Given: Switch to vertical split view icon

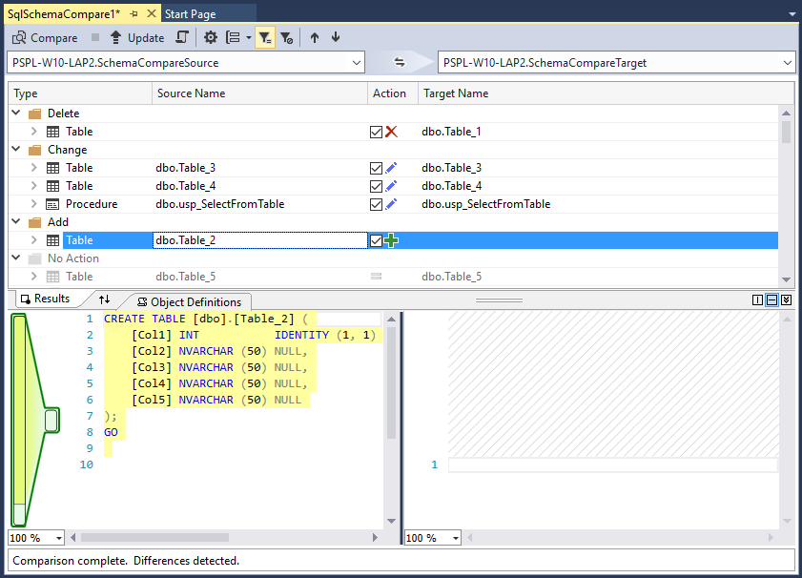Looking at the screenshot, I should (x=757, y=299).
